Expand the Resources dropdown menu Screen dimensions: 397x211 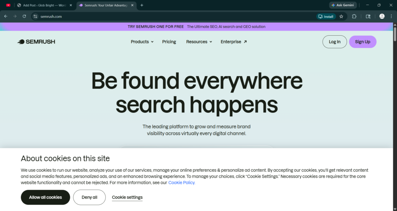pos(199,42)
